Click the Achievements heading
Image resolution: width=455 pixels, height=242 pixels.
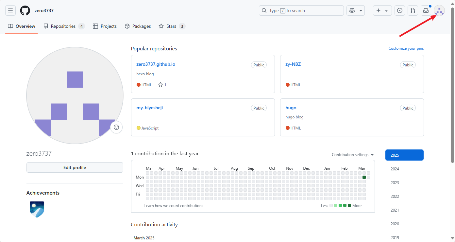(43, 193)
